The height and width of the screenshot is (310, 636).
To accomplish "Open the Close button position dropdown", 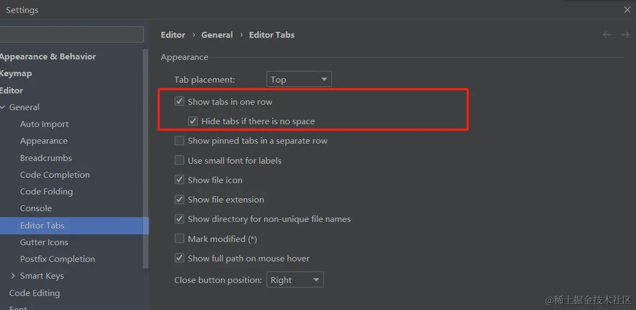I will click(295, 280).
